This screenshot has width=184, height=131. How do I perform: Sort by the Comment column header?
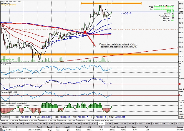(x=166, y=127)
